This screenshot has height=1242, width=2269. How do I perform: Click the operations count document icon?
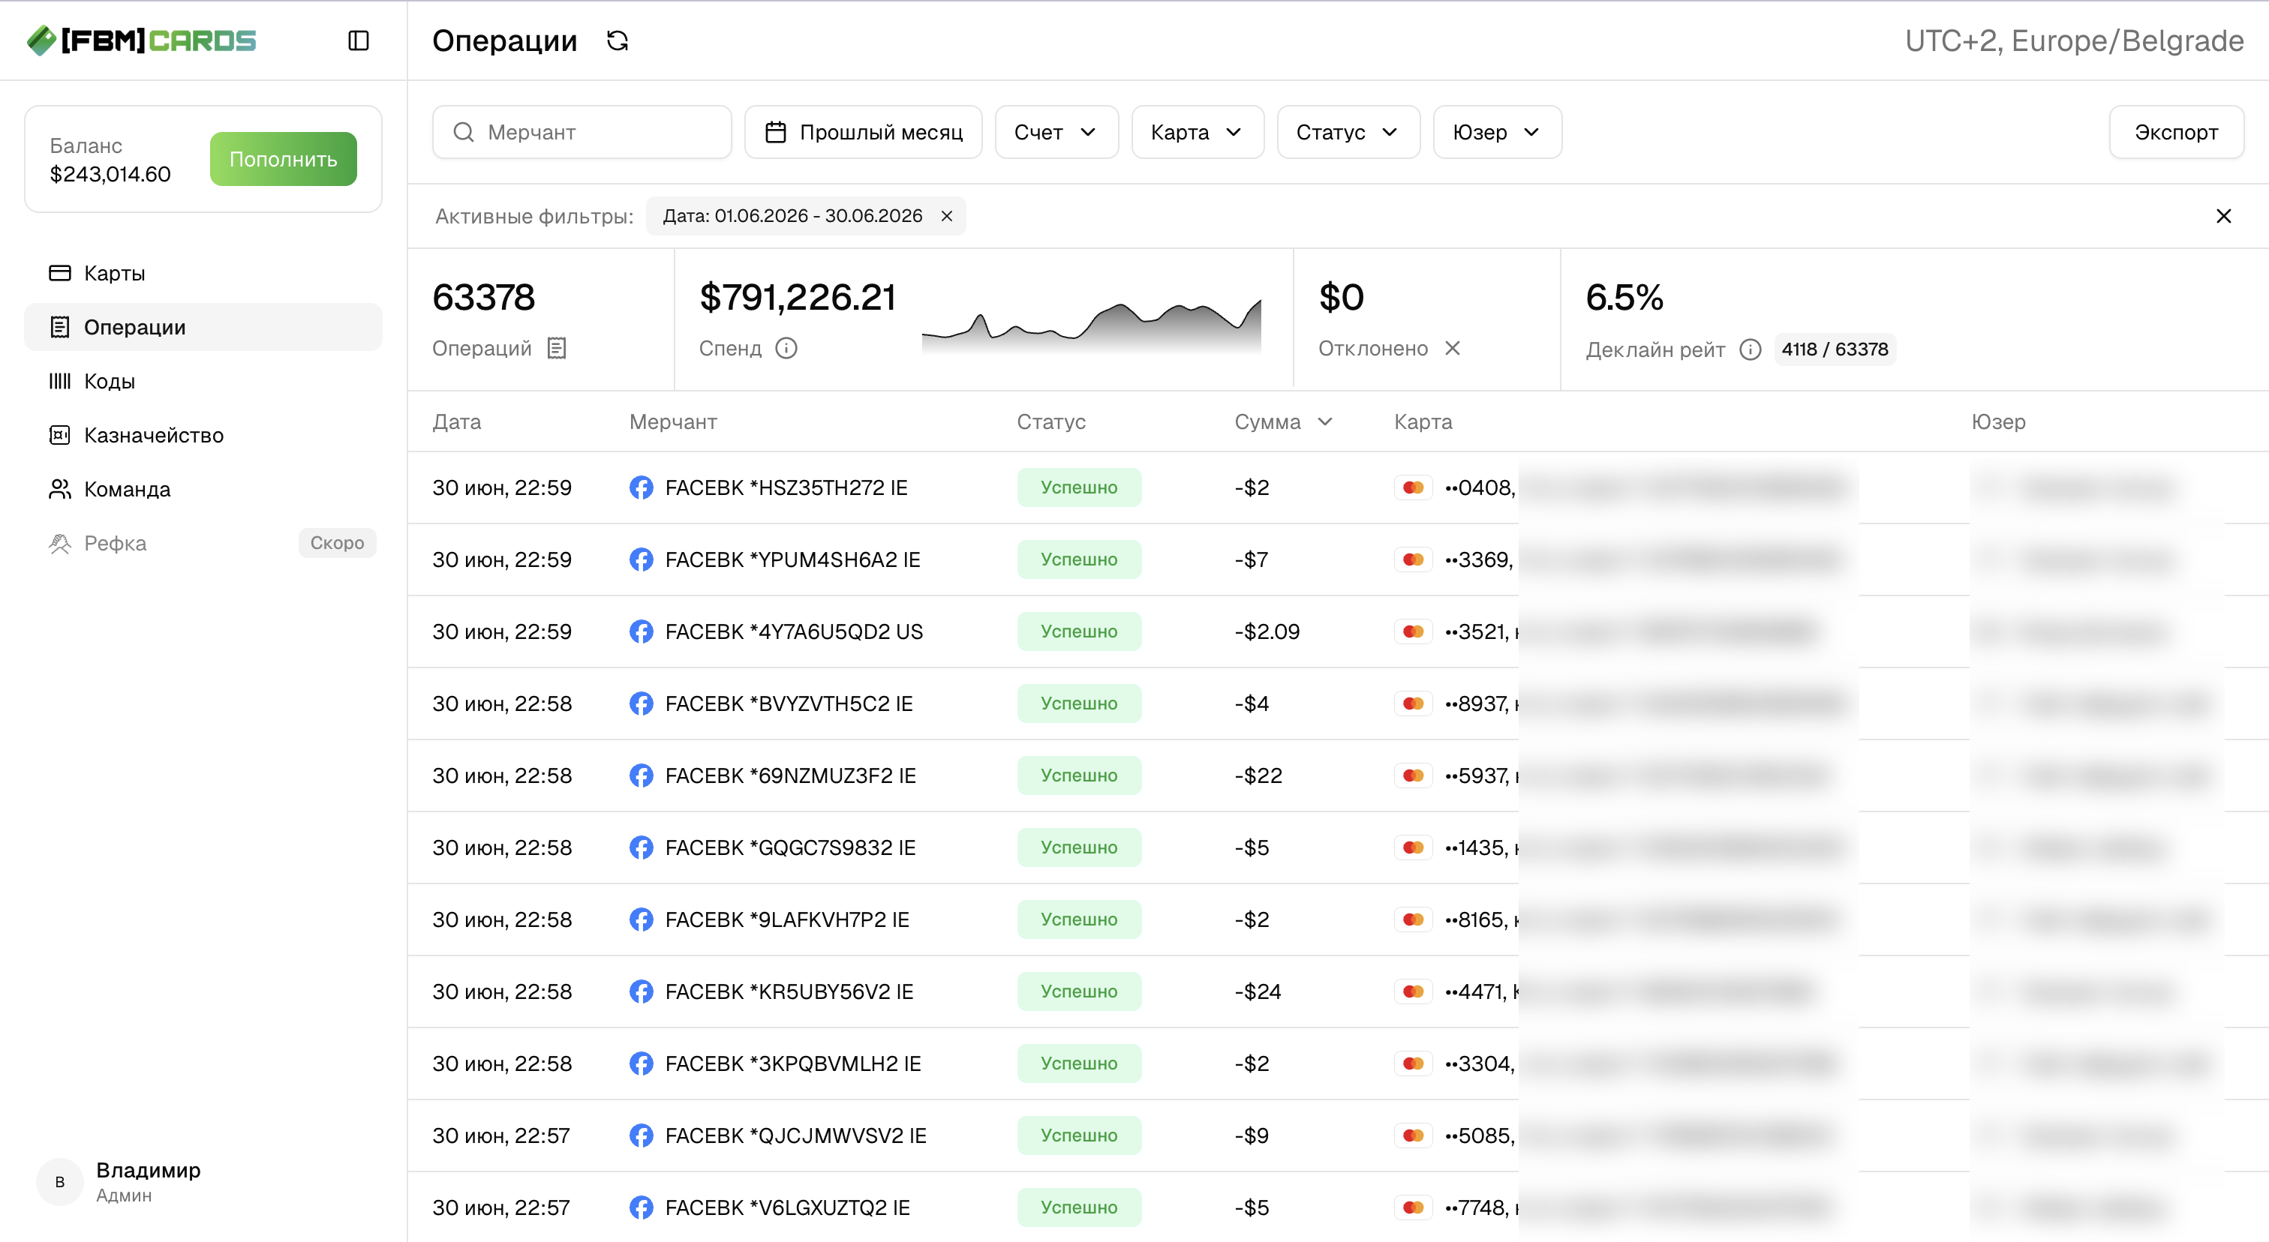coord(557,349)
